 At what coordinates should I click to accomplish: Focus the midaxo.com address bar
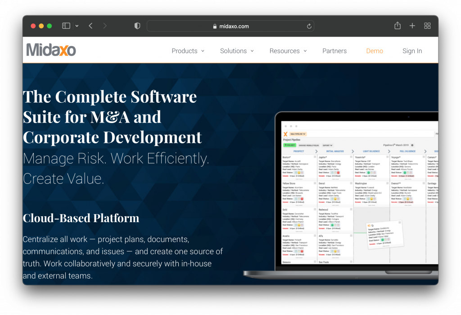click(x=230, y=26)
